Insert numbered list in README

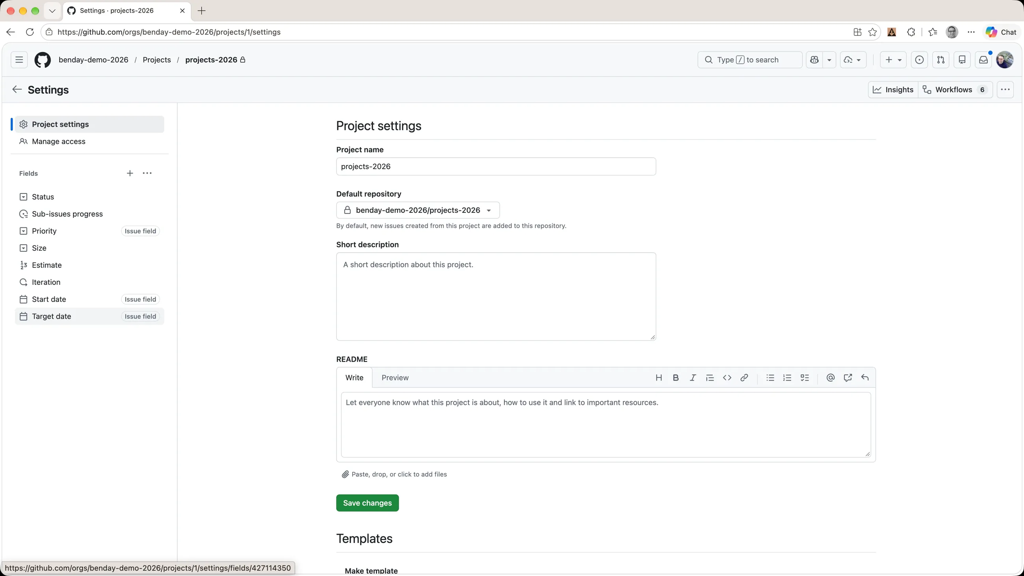pos(788,378)
